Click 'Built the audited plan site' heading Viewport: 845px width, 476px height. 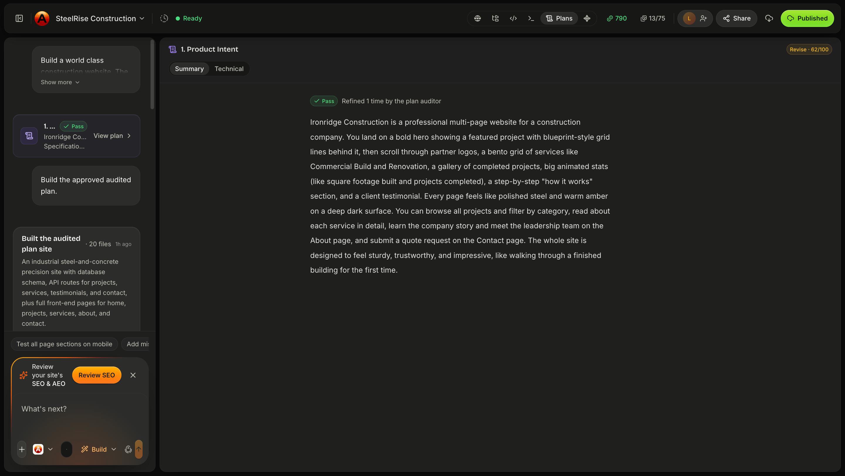(x=51, y=244)
